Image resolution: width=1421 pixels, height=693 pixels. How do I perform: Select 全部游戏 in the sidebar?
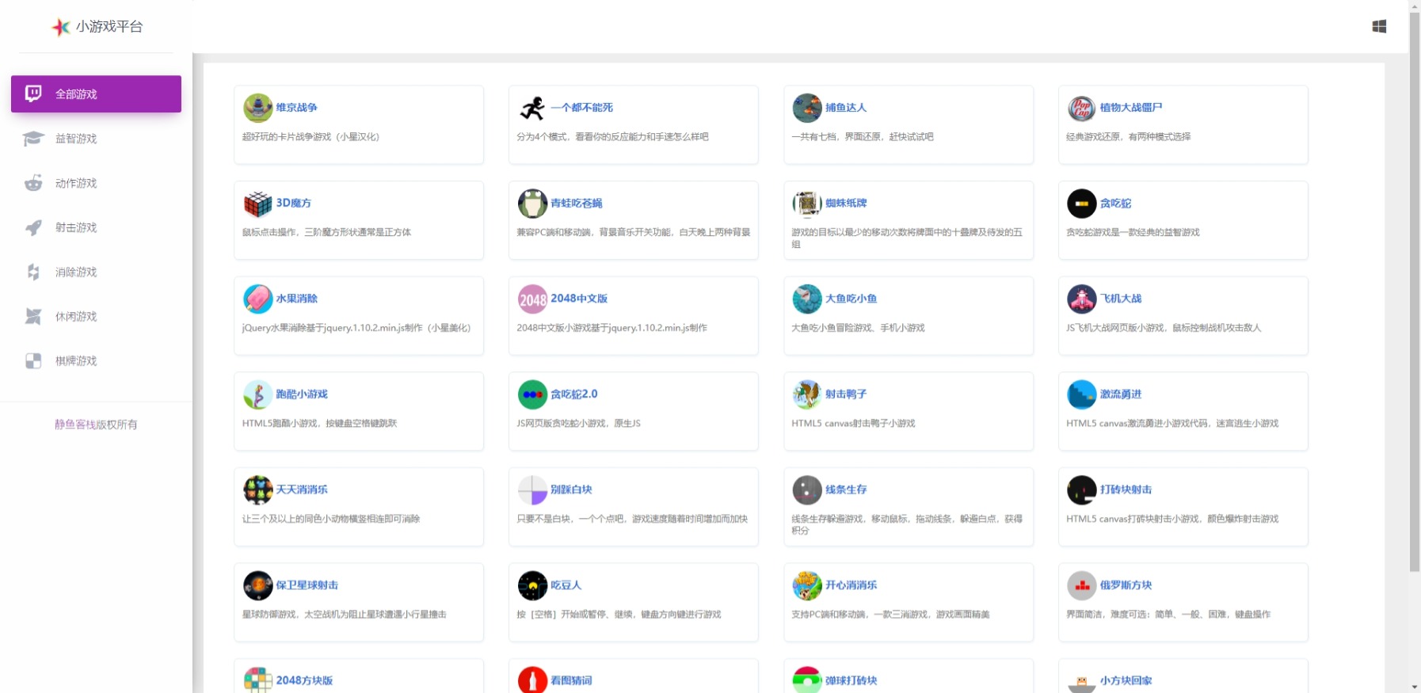[96, 94]
